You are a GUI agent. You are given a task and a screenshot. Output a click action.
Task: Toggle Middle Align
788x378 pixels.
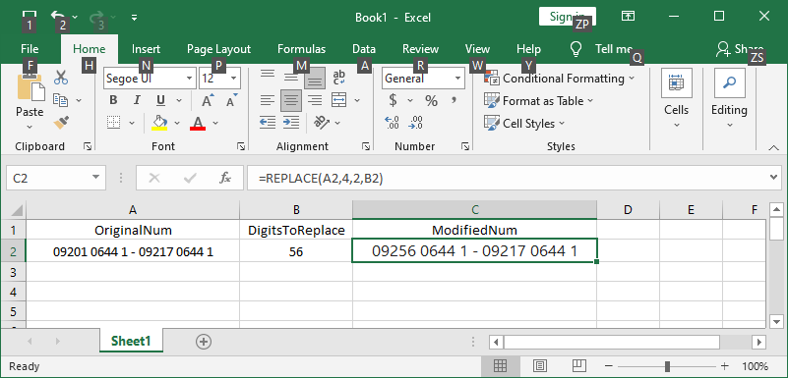[291, 78]
